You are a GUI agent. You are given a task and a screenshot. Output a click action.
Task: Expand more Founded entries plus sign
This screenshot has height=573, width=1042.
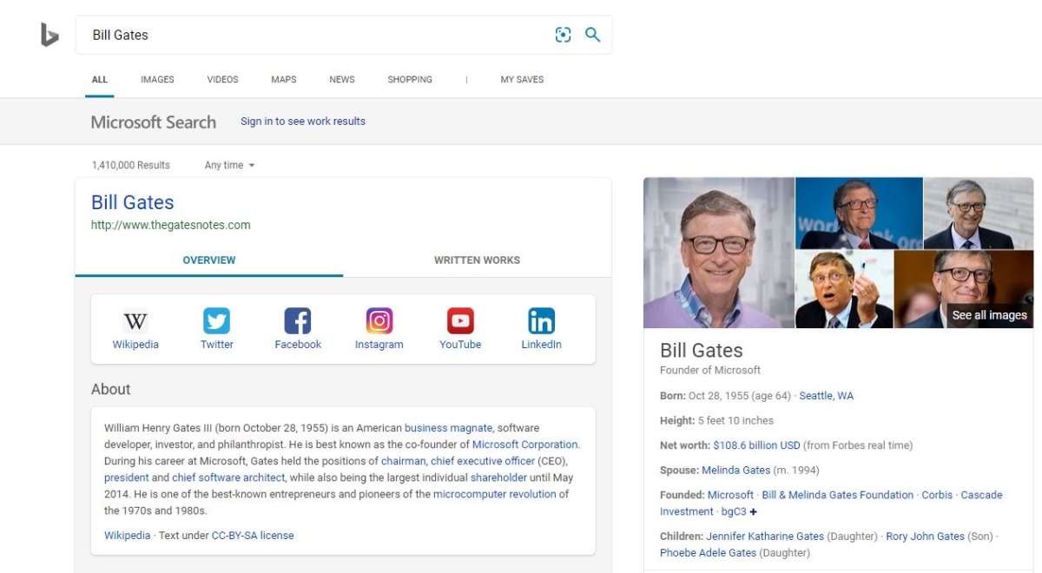pos(753,512)
